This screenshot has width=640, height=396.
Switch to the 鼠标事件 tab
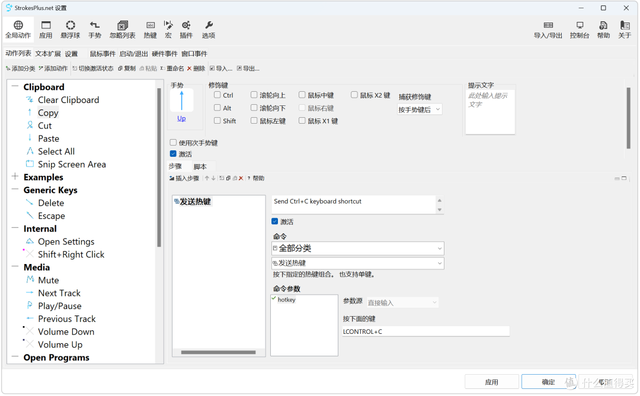click(x=103, y=53)
